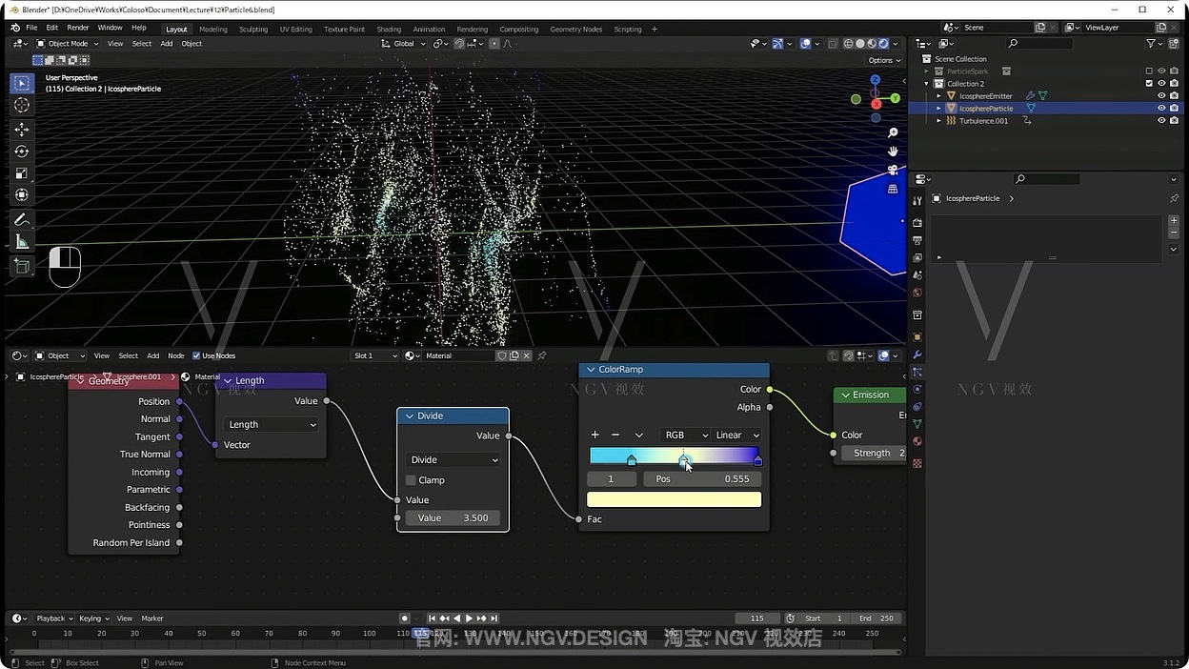The image size is (1189, 669).
Task: Open the Render menu
Action: [x=78, y=28]
